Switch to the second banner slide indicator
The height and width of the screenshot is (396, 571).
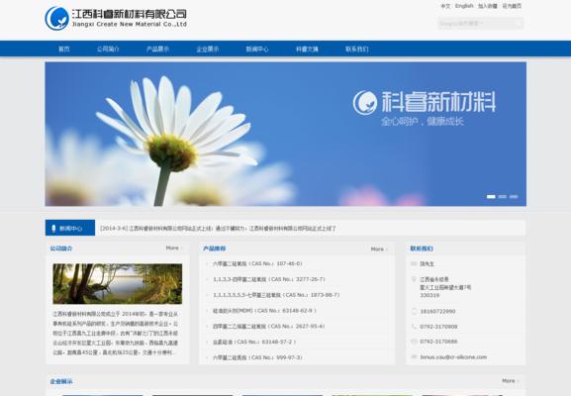pos(502,196)
